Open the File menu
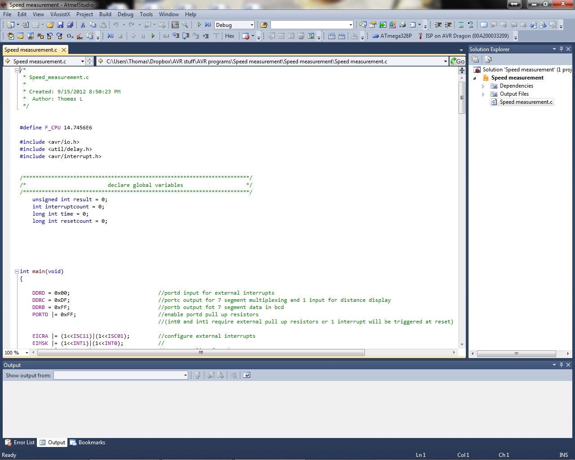Image resolution: width=575 pixels, height=460 pixels. pyautogui.click(x=7, y=14)
